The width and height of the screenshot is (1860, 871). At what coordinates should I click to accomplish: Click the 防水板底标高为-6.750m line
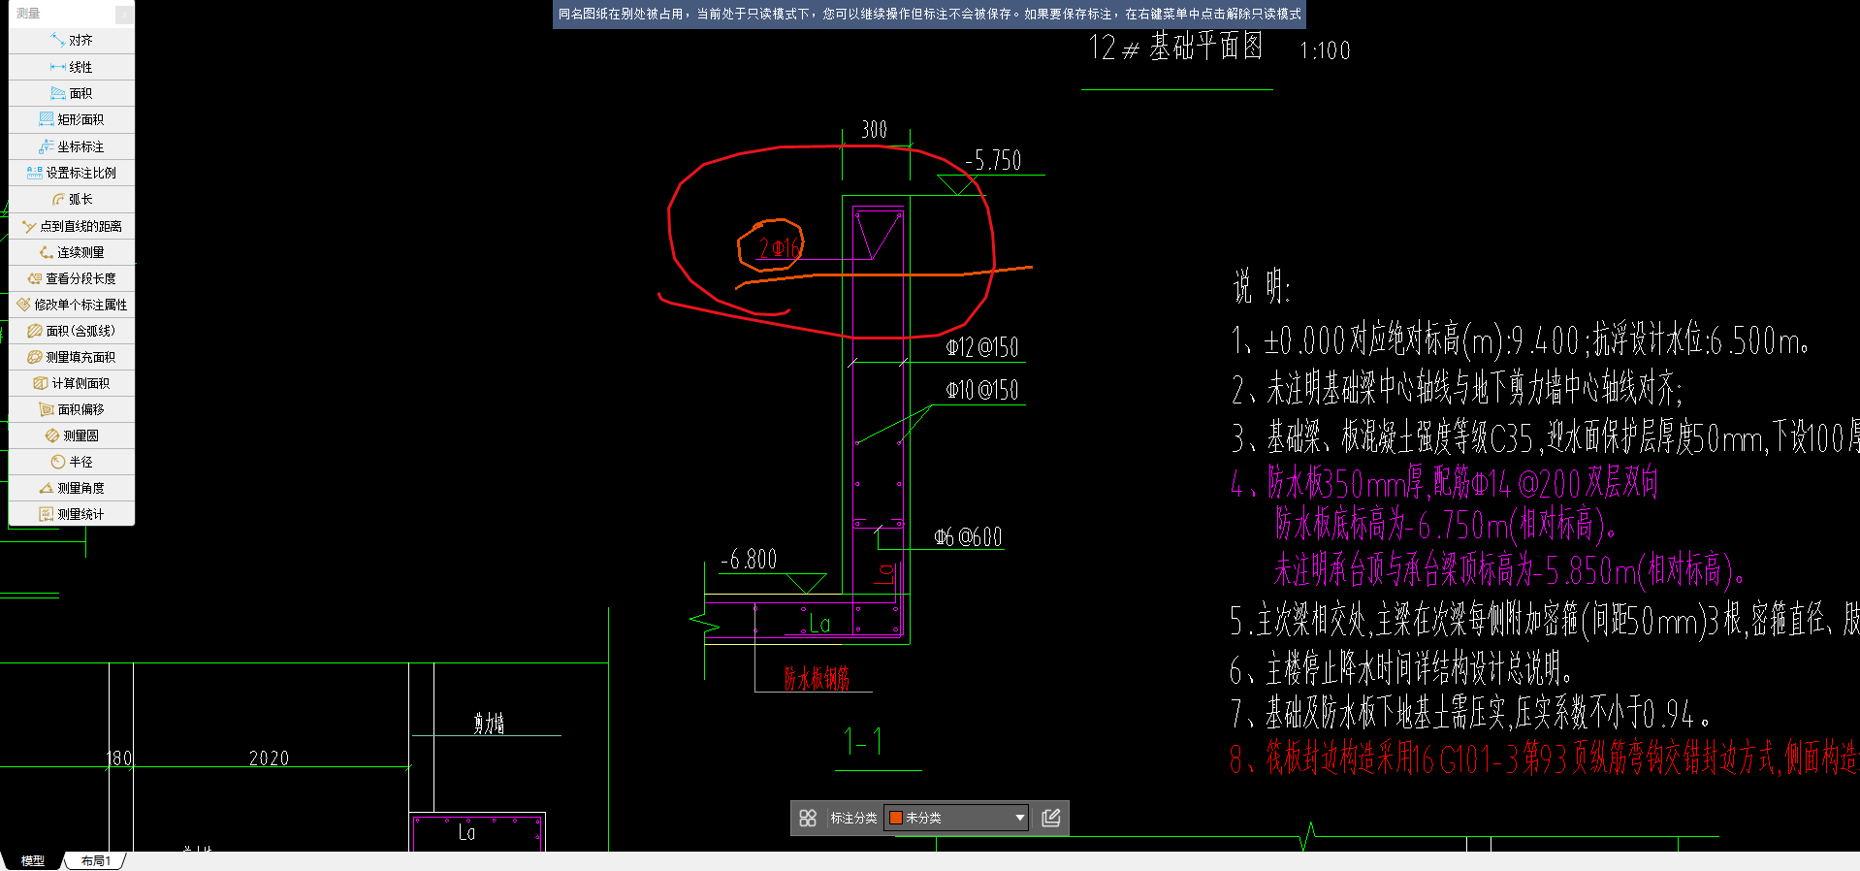[x=1446, y=526]
